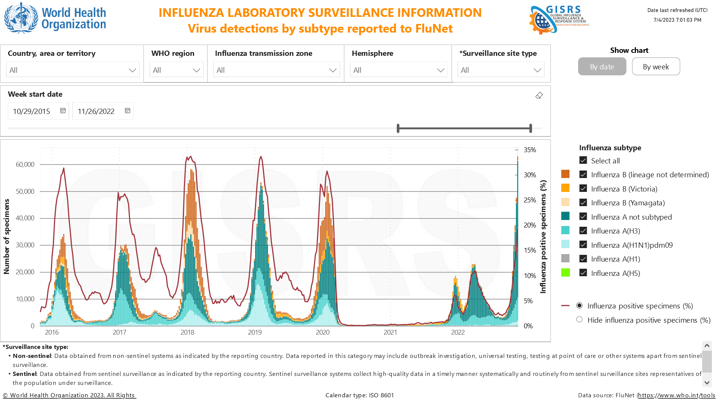Click the Number of specimens axis title
The width and height of the screenshot is (716, 407).
point(6,236)
